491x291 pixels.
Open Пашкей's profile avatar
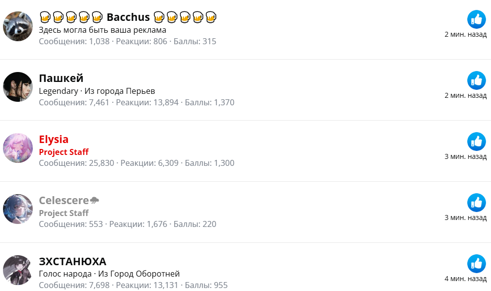click(18, 87)
